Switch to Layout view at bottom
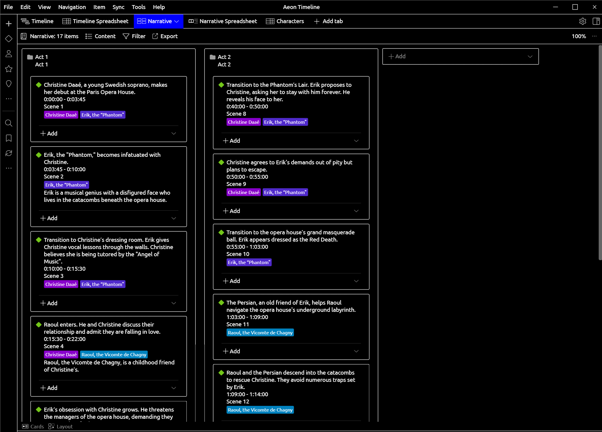The width and height of the screenshot is (602, 432). tap(61, 427)
